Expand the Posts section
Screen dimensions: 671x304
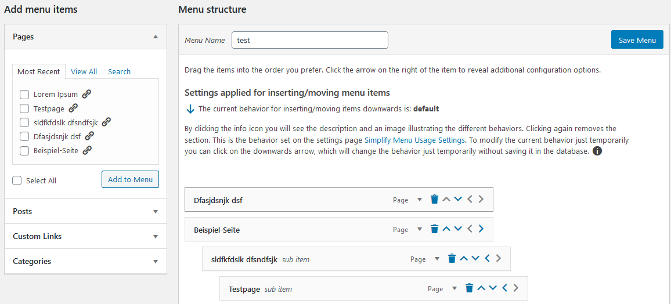pos(155,212)
